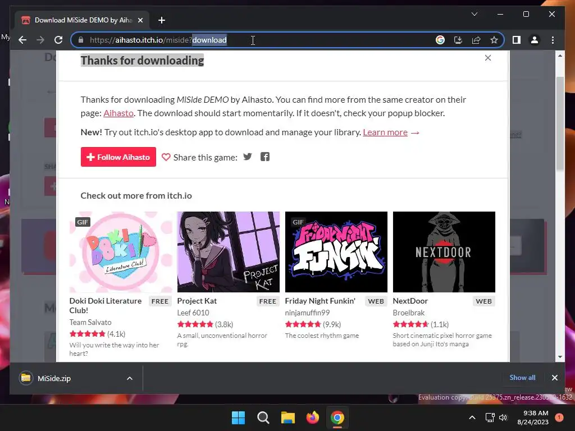Open Windows Search from the taskbar
This screenshot has height=431, width=575.
[x=263, y=418]
